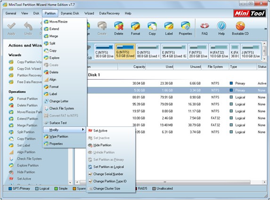The image size is (270, 200).
Task: Select the C:(NTFS) disk map block
Action: [104, 51]
